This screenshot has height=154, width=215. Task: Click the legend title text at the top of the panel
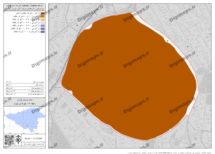point(25,7)
